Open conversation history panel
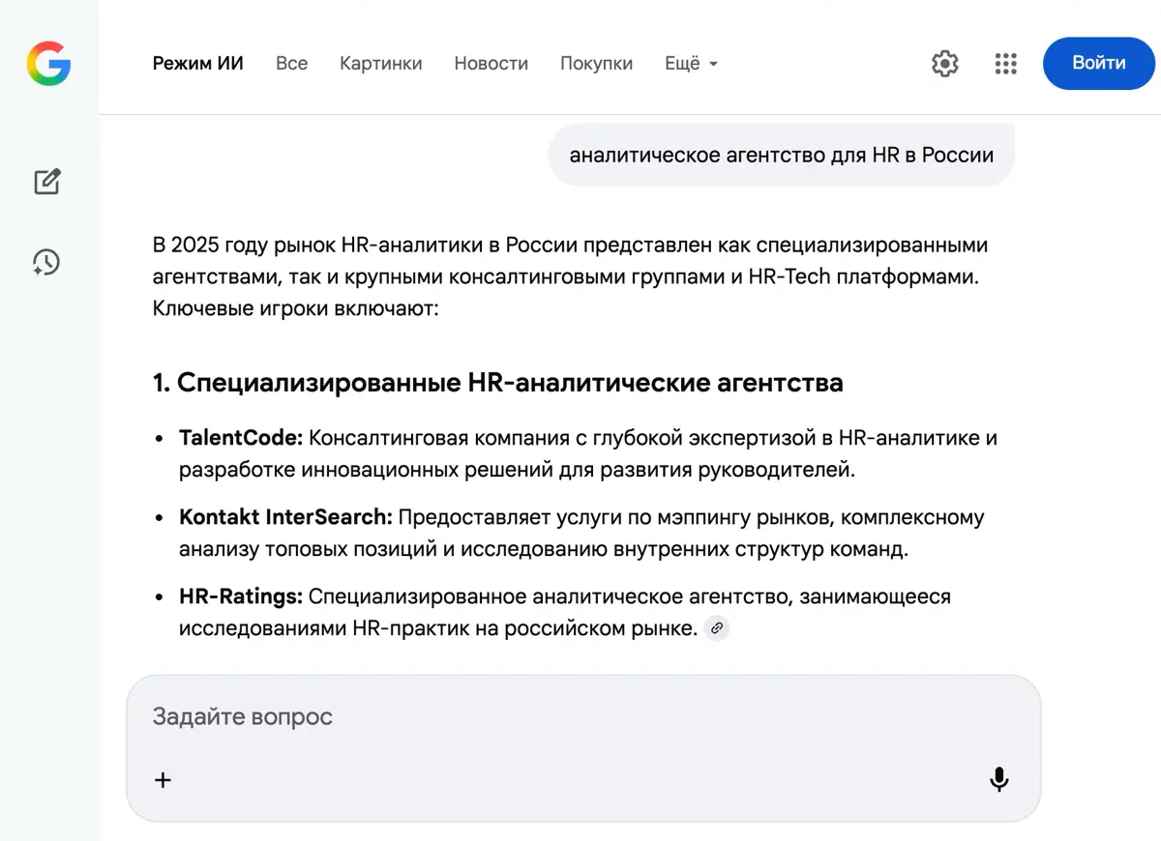This screenshot has width=1161, height=841. point(46,262)
